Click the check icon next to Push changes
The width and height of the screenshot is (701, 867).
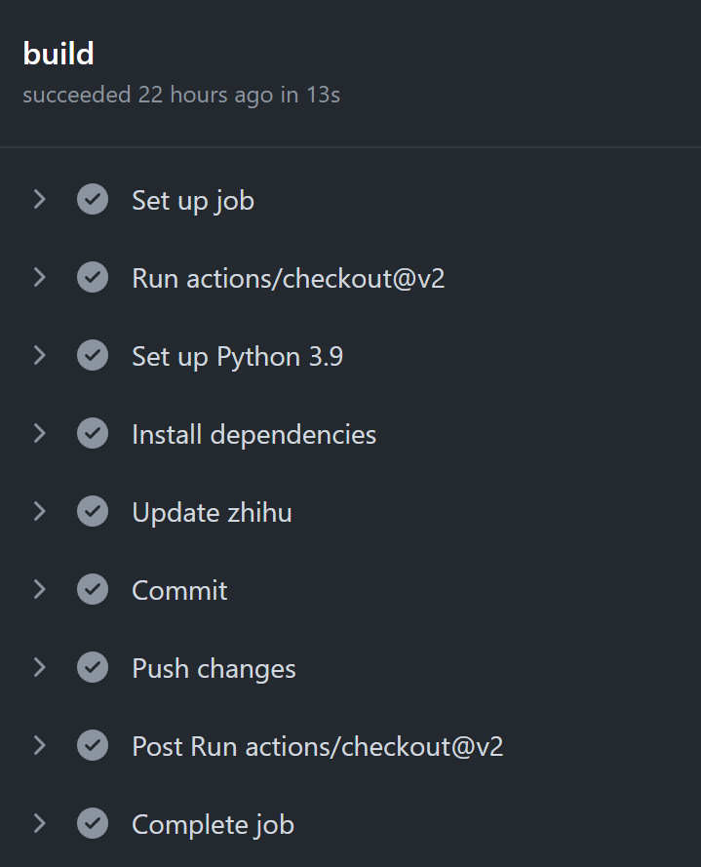click(93, 668)
